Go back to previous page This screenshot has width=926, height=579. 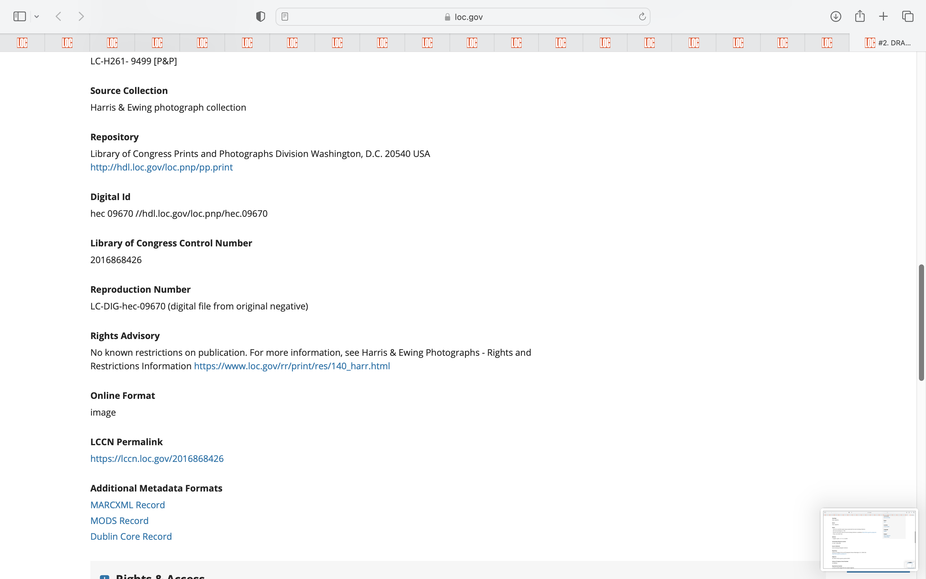coord(59,16)
